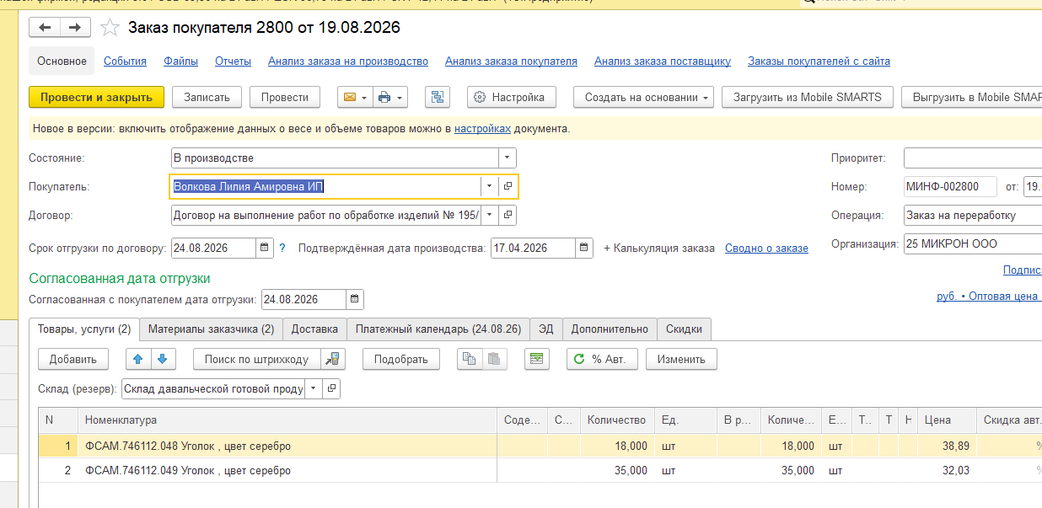Expand the email button dropdown arrow
The width and height of the screenshot is (1042, 508).
pos(364,97)
